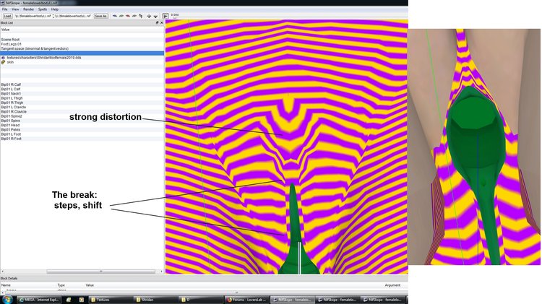542x304 pixels.
Task: Open the Spells menu
Action: point(43,9)
